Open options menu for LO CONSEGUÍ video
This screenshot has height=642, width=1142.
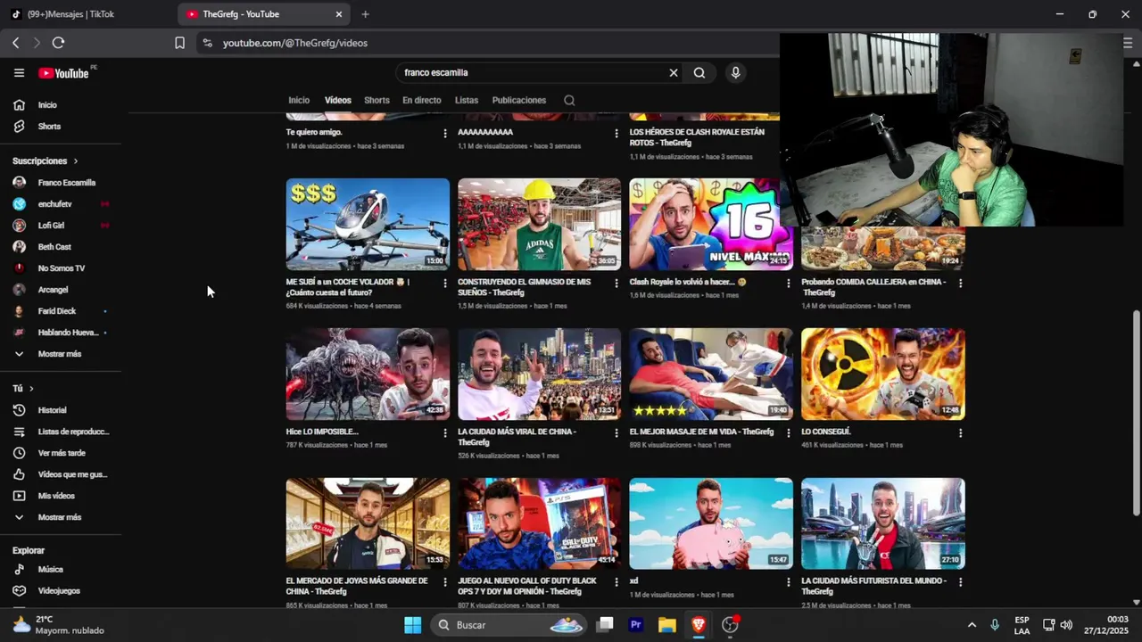coord(960,432)
